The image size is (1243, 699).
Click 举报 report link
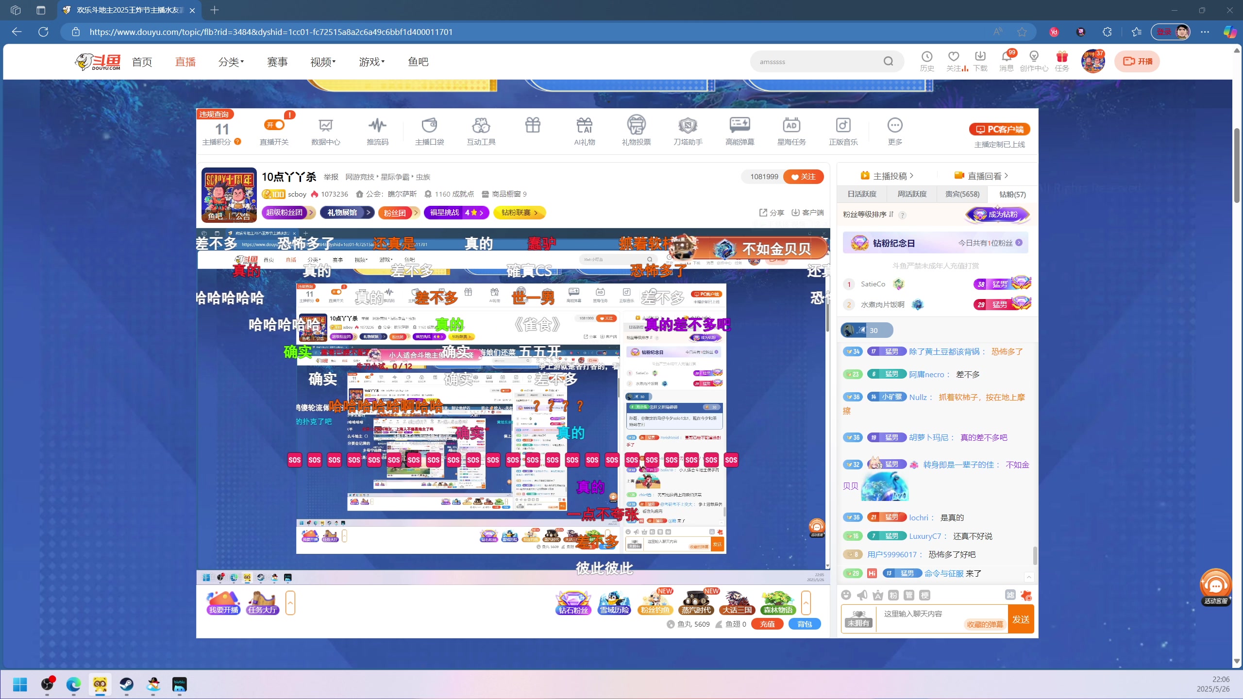click(331, 177)
